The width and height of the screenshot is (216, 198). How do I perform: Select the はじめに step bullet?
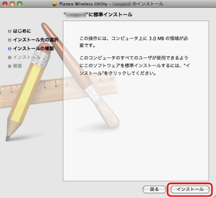coord(10,31)
